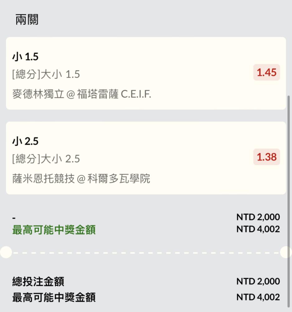Click the 1.45 odds badge
The width and height of the screenshot is (292, 312).
click(x=266, y=72)
